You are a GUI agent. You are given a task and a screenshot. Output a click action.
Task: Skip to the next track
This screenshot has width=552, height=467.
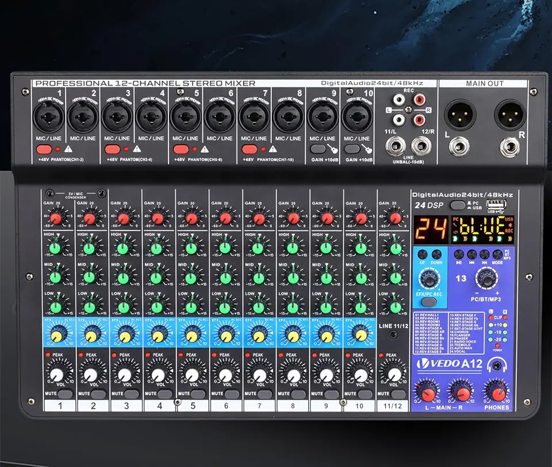484,253
